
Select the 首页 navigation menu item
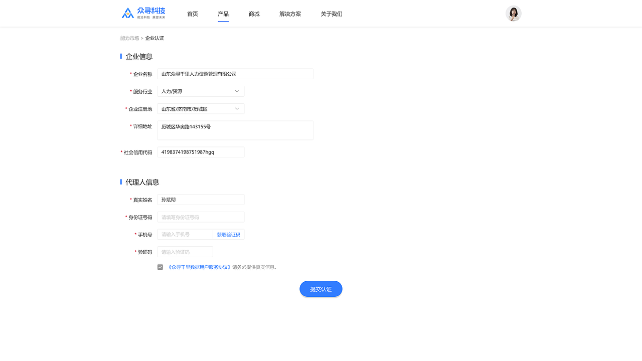click(192, 14)
